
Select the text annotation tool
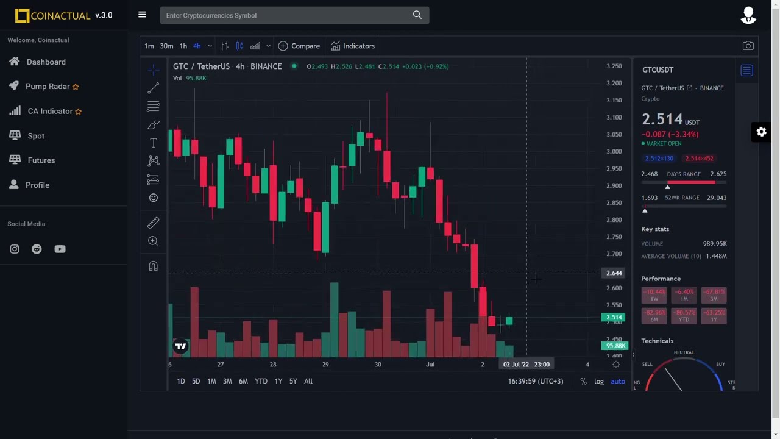click(154, 143)
